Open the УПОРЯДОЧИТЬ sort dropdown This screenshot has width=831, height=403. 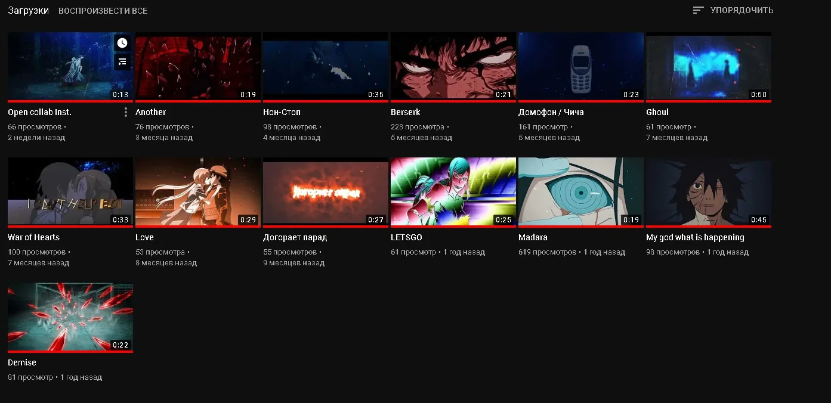click(x=733, y=10)
